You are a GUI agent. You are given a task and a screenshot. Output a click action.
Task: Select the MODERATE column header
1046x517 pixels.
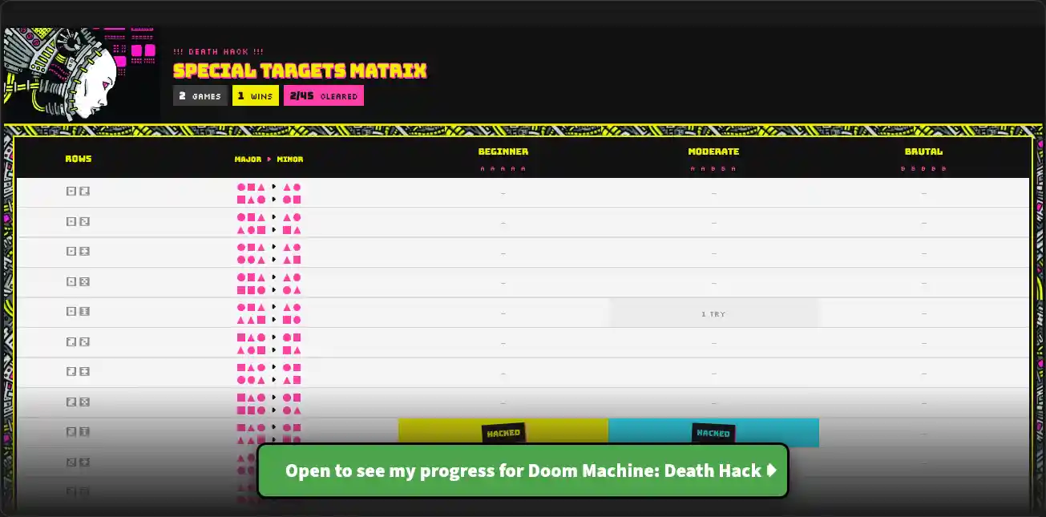point(713,151)
